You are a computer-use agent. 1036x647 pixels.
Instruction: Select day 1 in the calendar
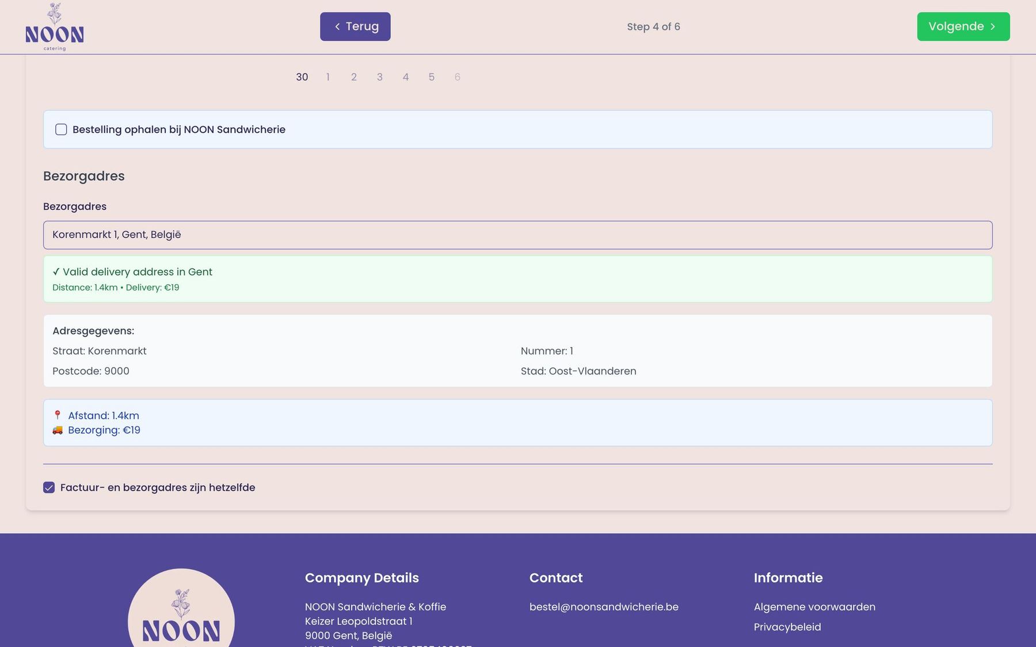328,77
